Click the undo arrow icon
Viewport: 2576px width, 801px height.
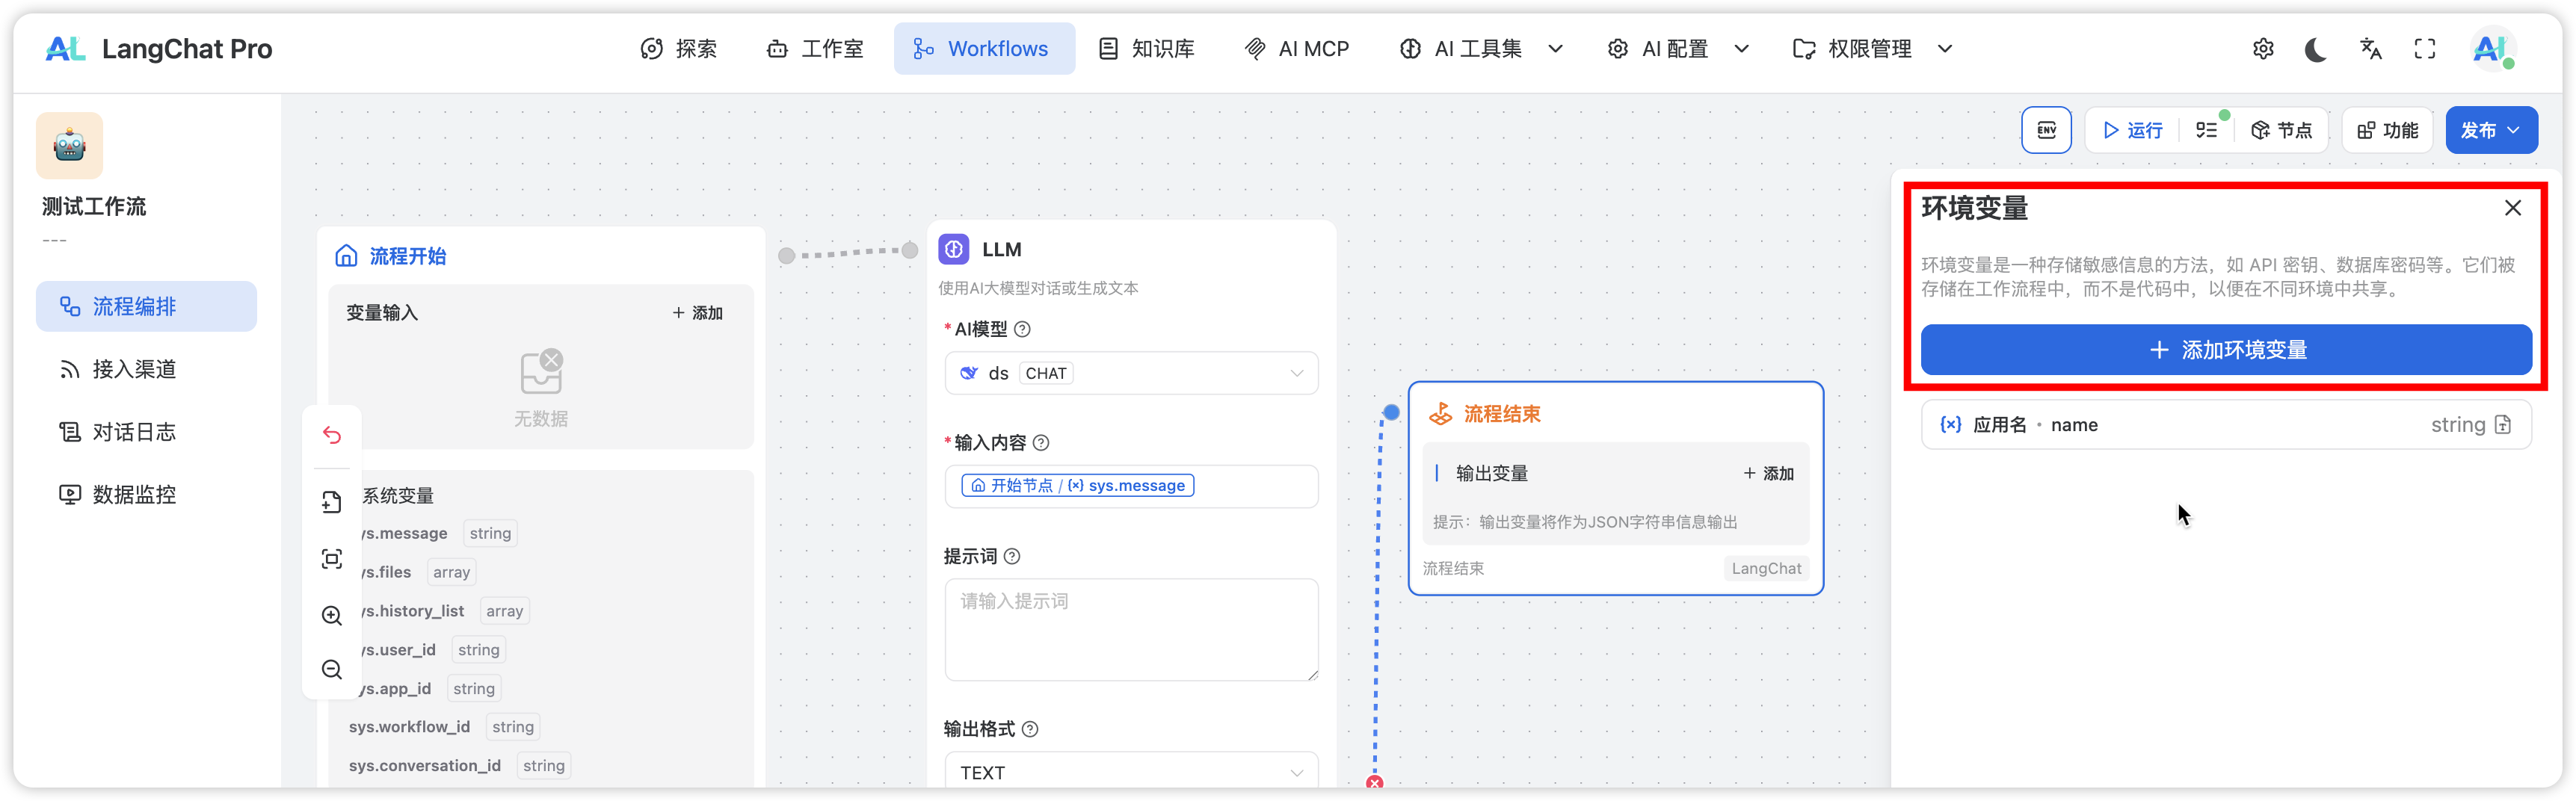click(332, 435)
